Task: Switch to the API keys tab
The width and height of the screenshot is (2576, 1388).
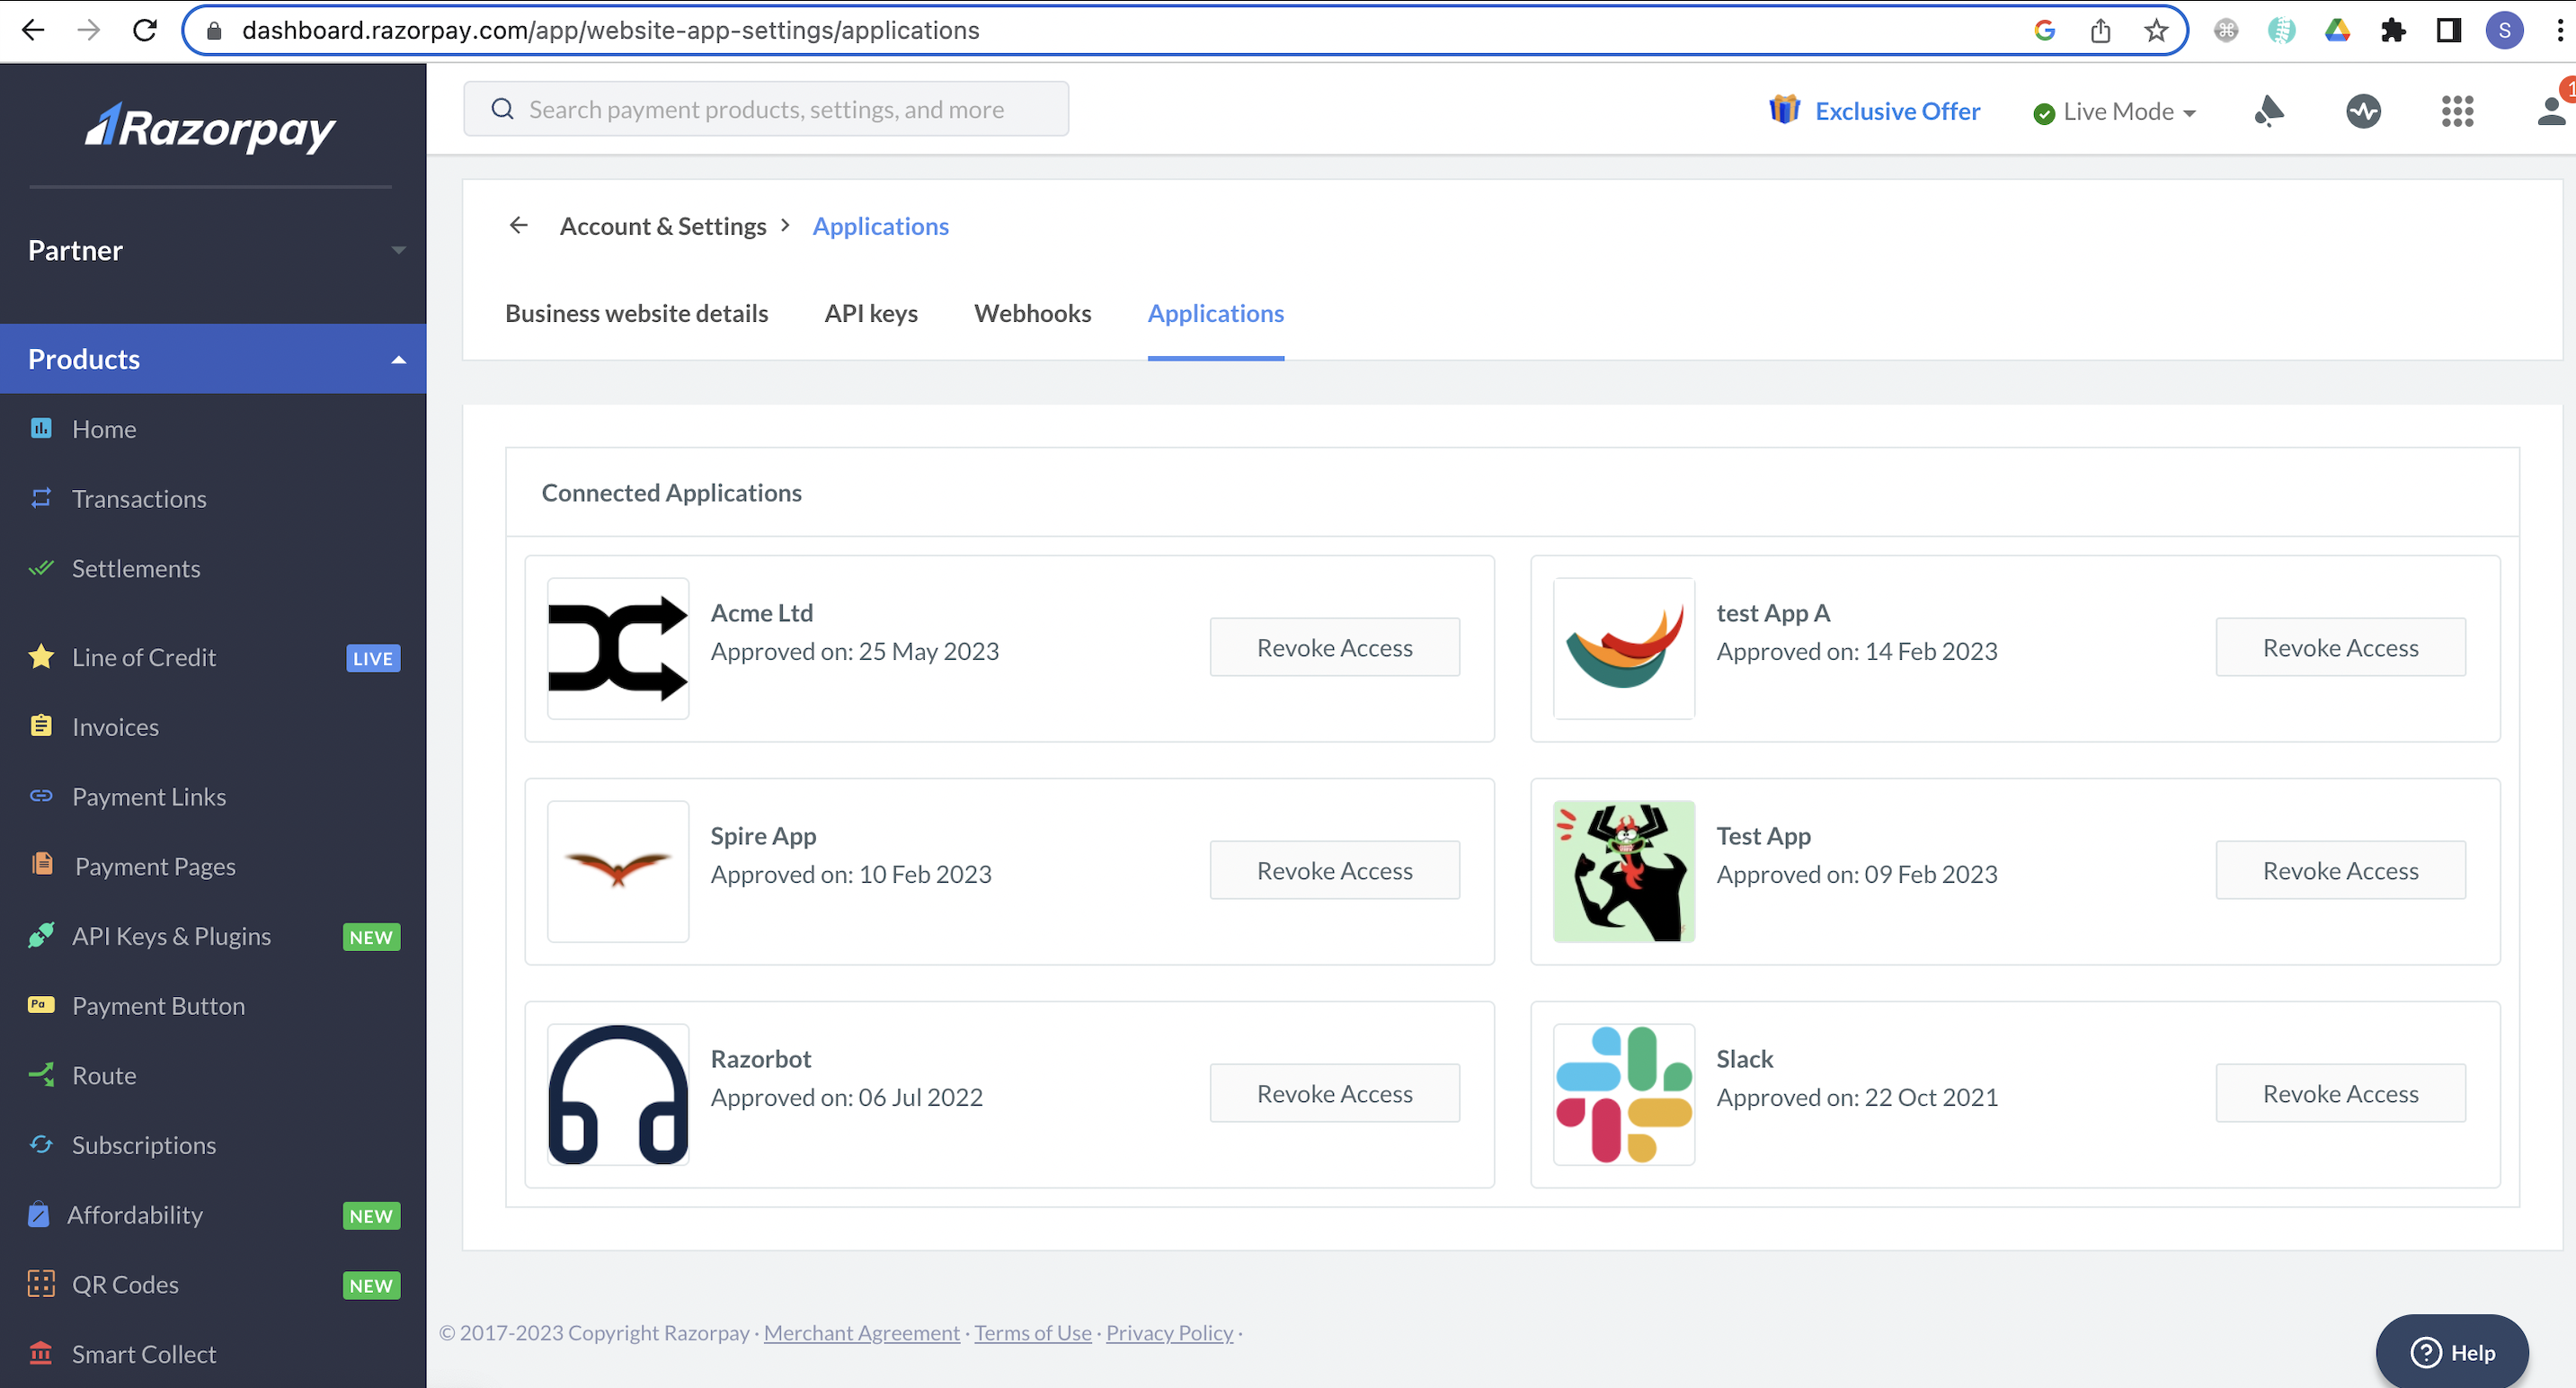Action: pos(871,313)
